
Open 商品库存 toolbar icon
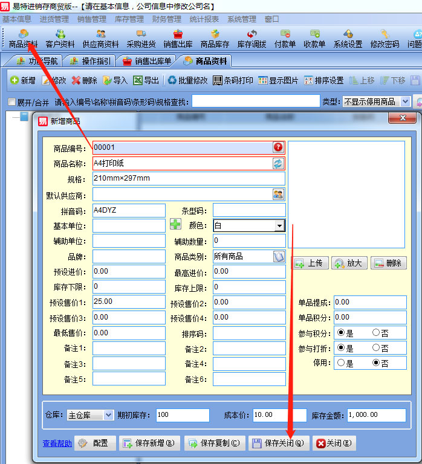215,39
